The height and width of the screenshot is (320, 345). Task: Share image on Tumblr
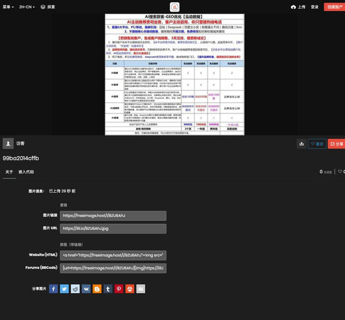pyautogui.click(x=108, y=289)
